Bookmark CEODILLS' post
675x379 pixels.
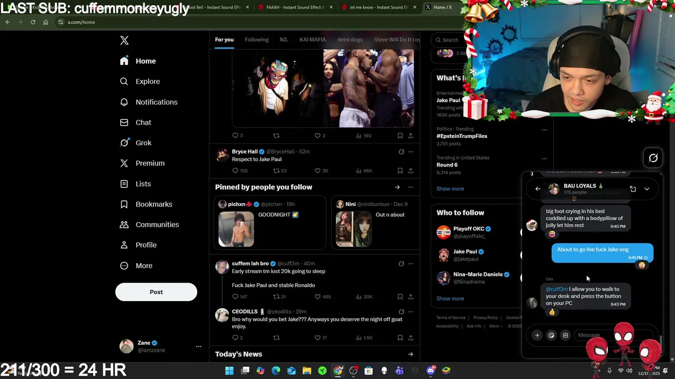(x=400, y=337)
